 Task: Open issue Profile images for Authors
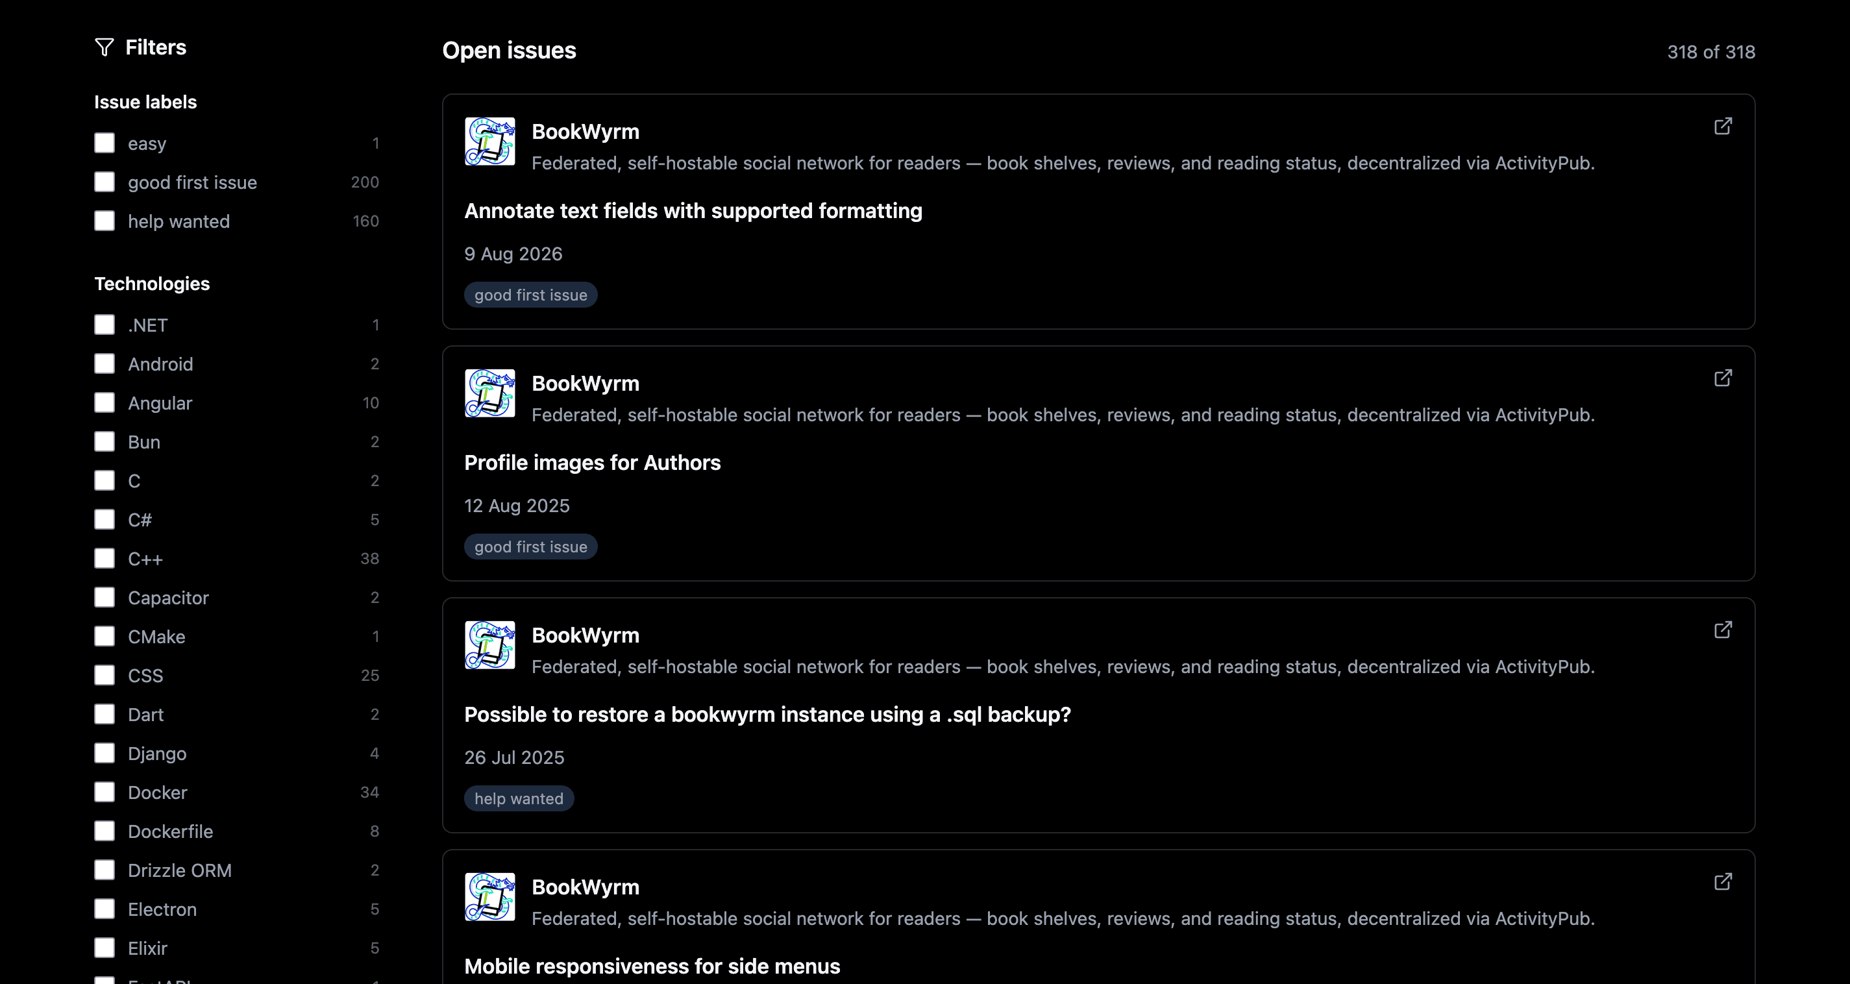(593, 463)
